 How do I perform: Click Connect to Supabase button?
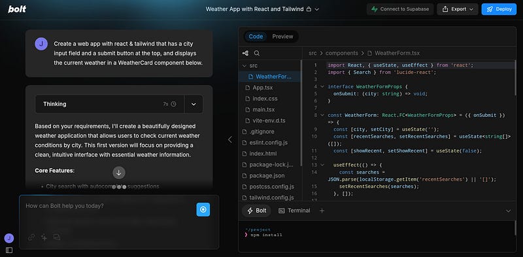tap(400, 9)
